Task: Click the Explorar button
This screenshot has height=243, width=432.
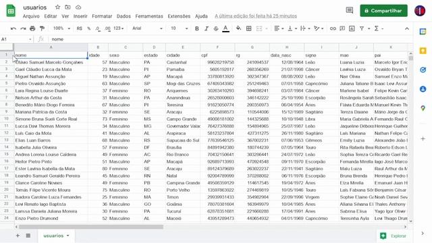Action: tap(393, 236)
